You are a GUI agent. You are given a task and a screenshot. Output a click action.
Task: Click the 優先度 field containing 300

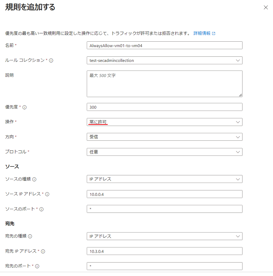pyautogui.click(x=164, y=107)
